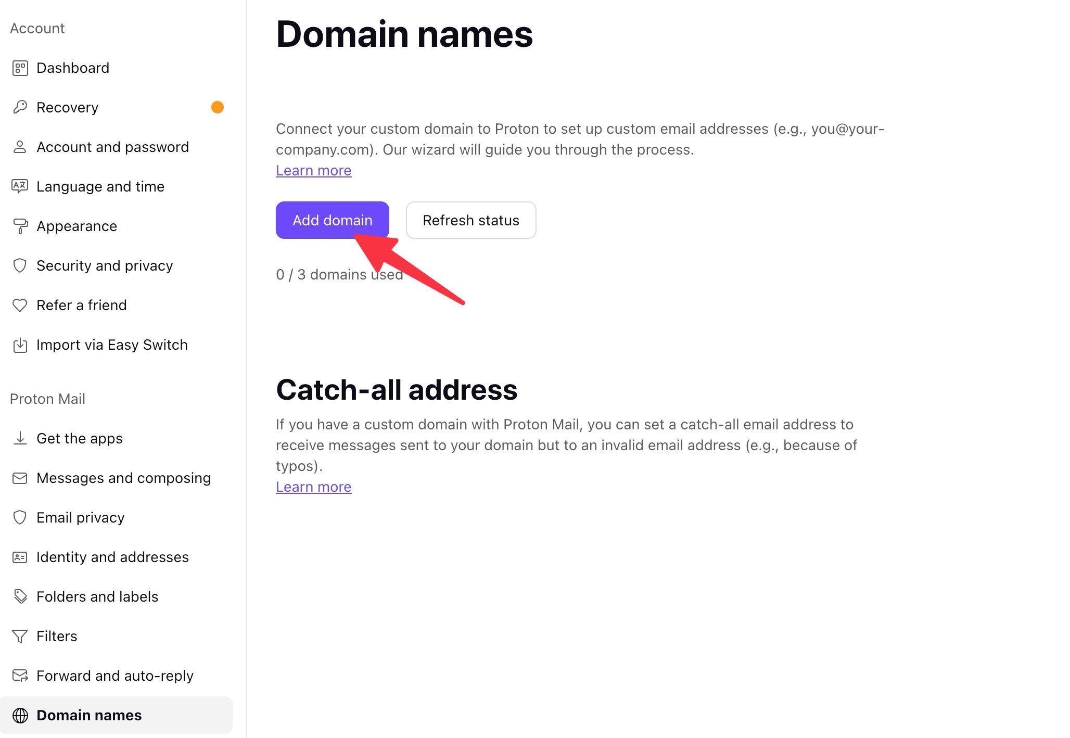
Task: Open Recovery settings
Action: point(67,107)
